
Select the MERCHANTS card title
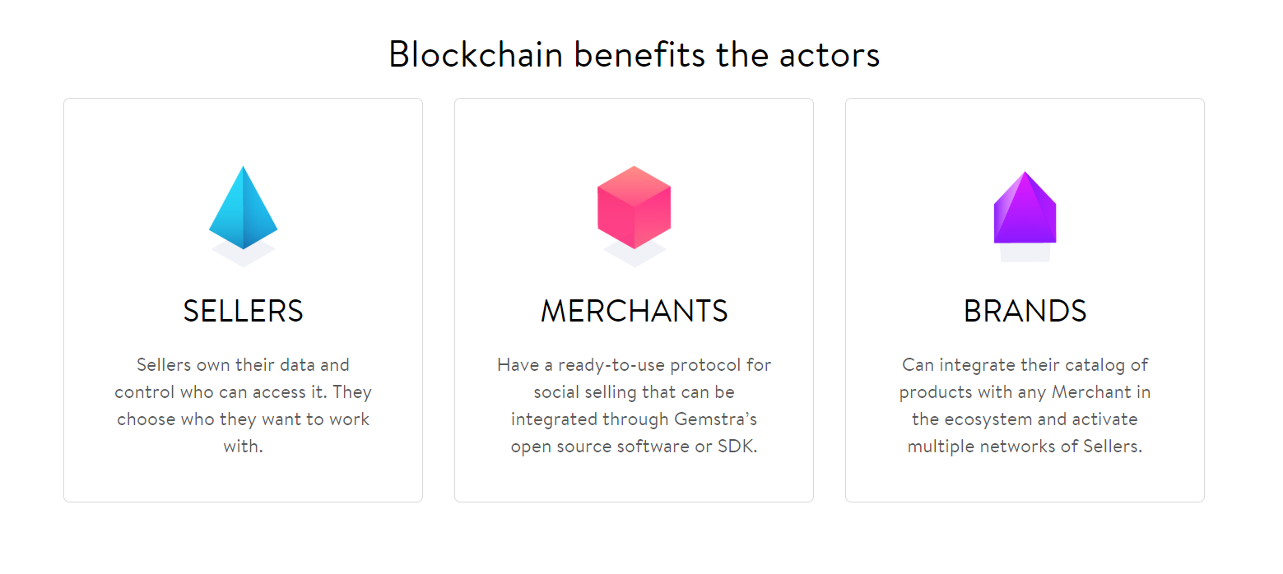tap(634, 311)
